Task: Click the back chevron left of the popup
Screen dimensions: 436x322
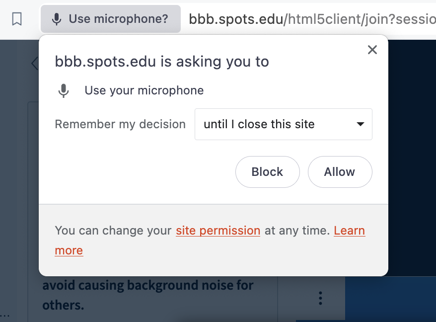Action: (34, 63)
